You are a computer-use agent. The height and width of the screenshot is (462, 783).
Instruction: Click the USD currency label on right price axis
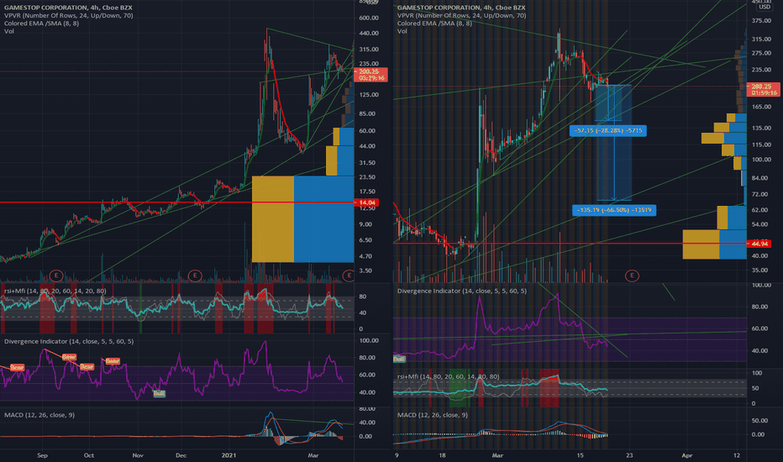pyautogui.click(x=764, y=7)
